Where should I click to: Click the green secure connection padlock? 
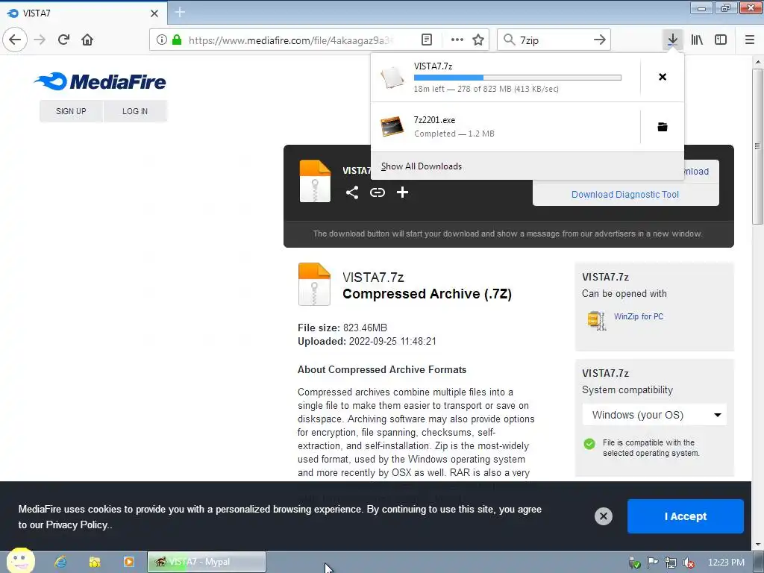click(x=177, y=40)
